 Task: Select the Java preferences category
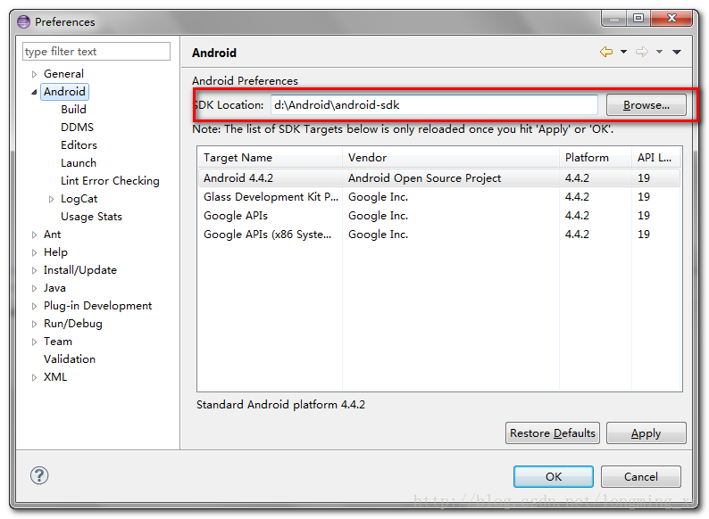click(x=54, y=288)
